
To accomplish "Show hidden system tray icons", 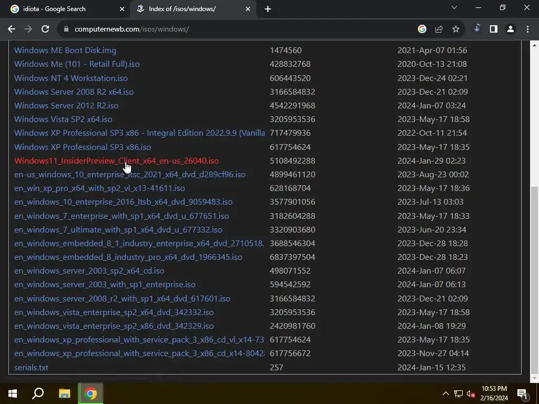I will point(445,393).
